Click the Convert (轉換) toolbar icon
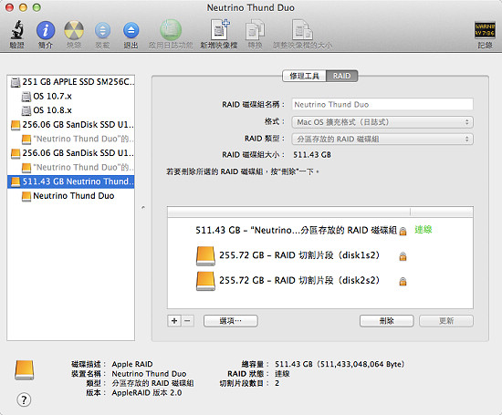502x415 pixels. point(255,30)
